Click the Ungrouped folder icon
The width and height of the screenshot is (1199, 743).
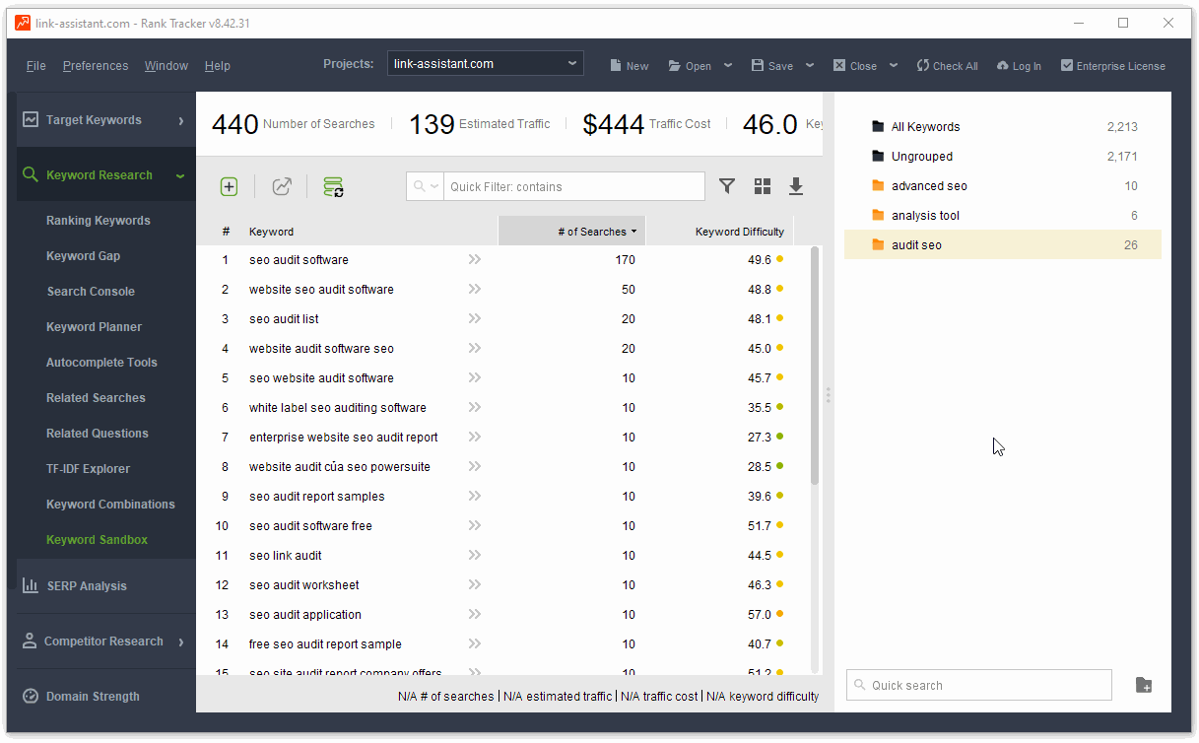[x=878, y=156]
